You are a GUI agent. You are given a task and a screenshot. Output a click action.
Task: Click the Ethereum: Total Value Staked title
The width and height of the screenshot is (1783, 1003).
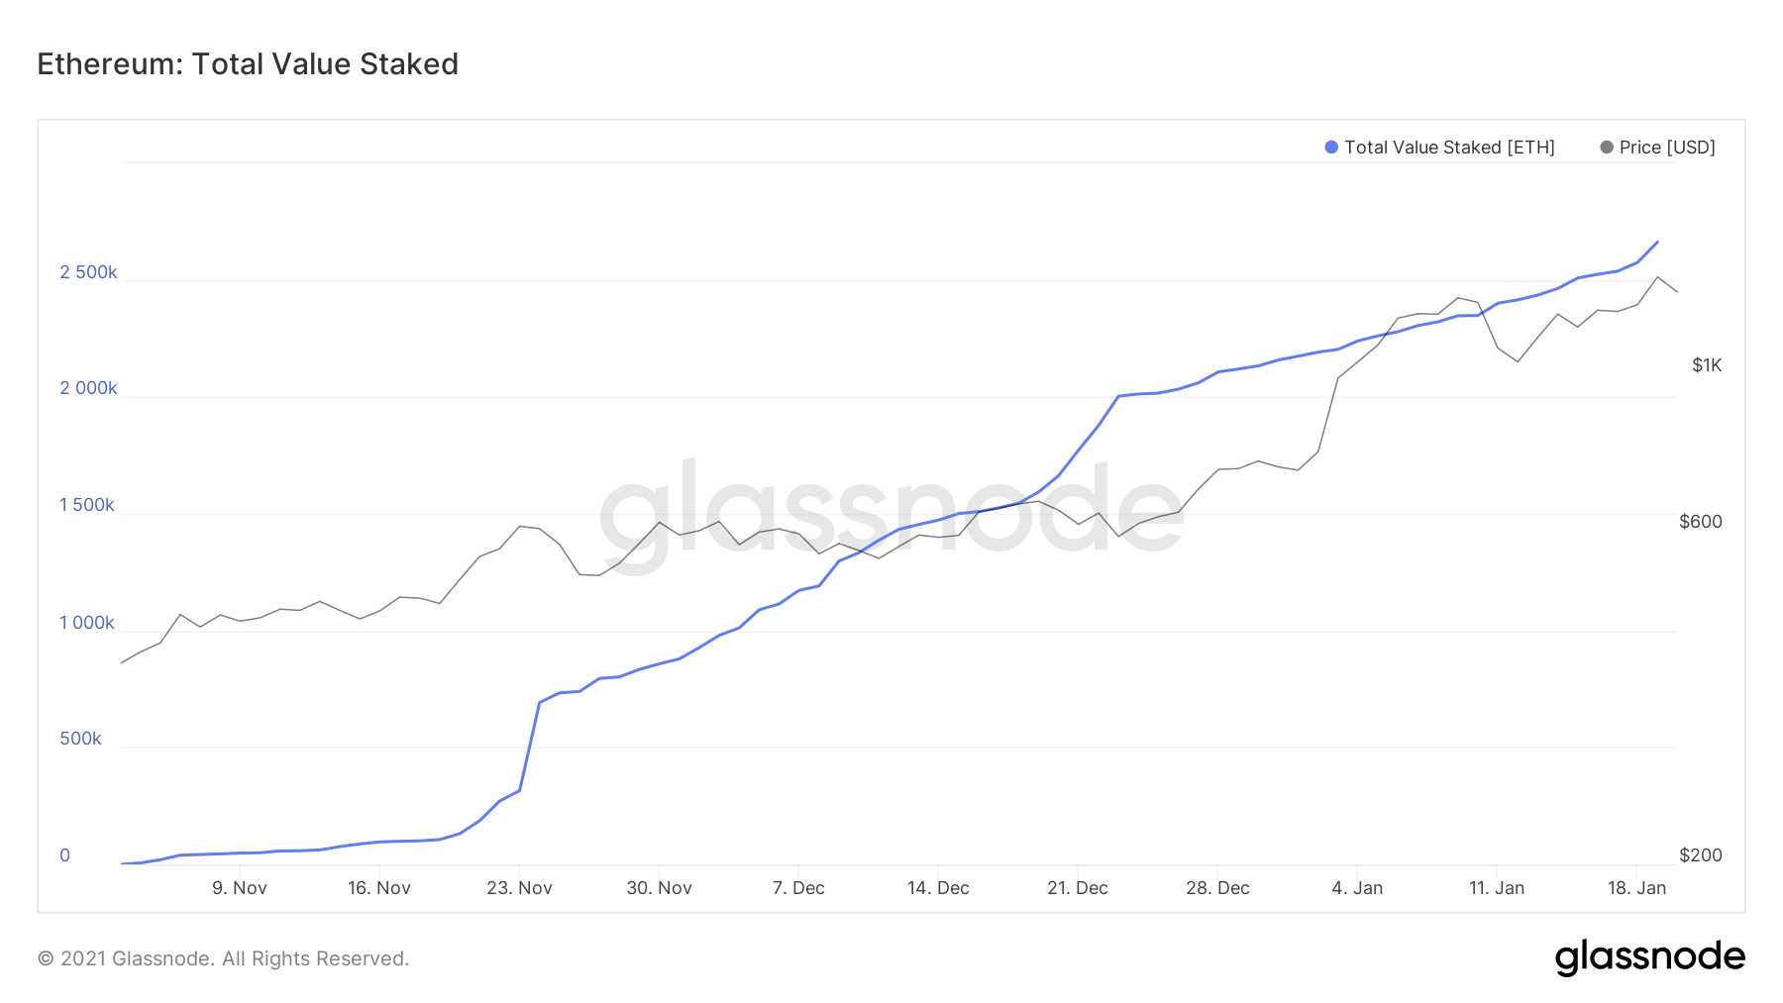[248, 64]
